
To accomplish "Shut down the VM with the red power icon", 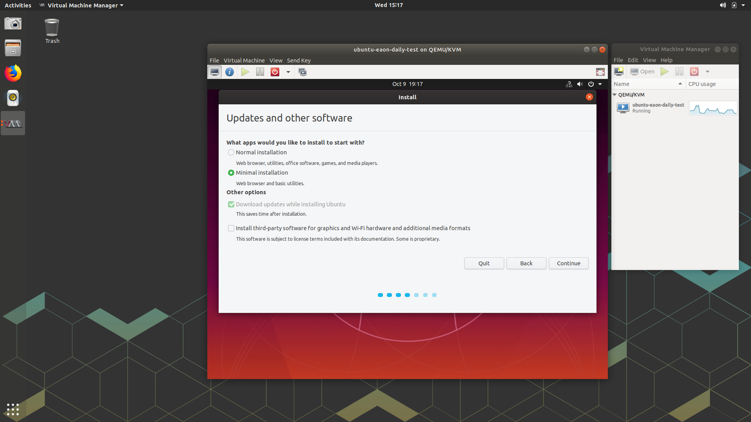I will 275,72.
